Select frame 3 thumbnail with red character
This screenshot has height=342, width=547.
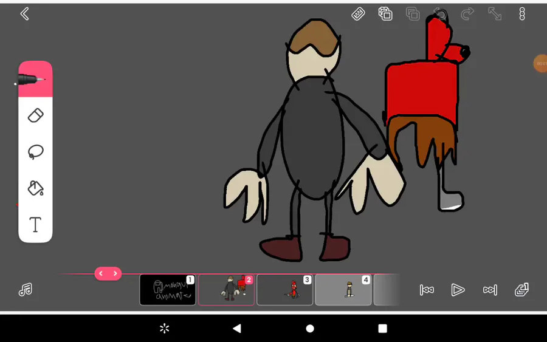point(285,290)
